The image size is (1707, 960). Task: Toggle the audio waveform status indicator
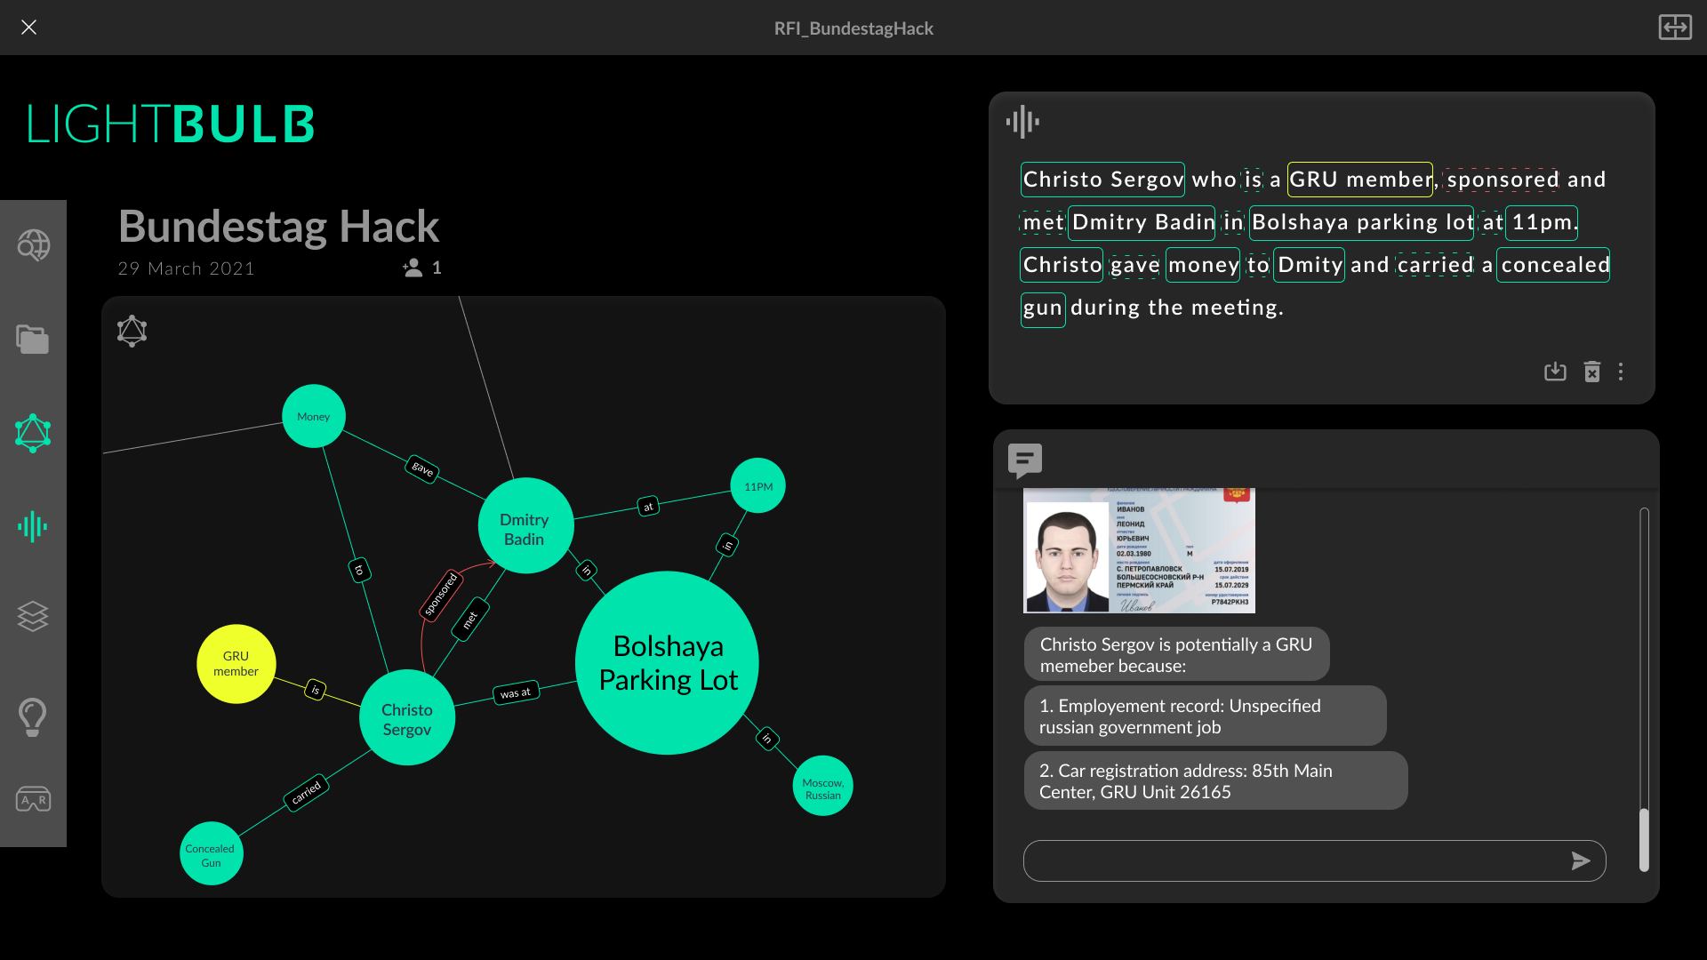(1023, 122)
